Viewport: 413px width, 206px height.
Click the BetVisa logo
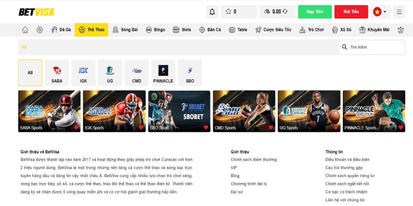pyautogui.click(x=36, y=12)
